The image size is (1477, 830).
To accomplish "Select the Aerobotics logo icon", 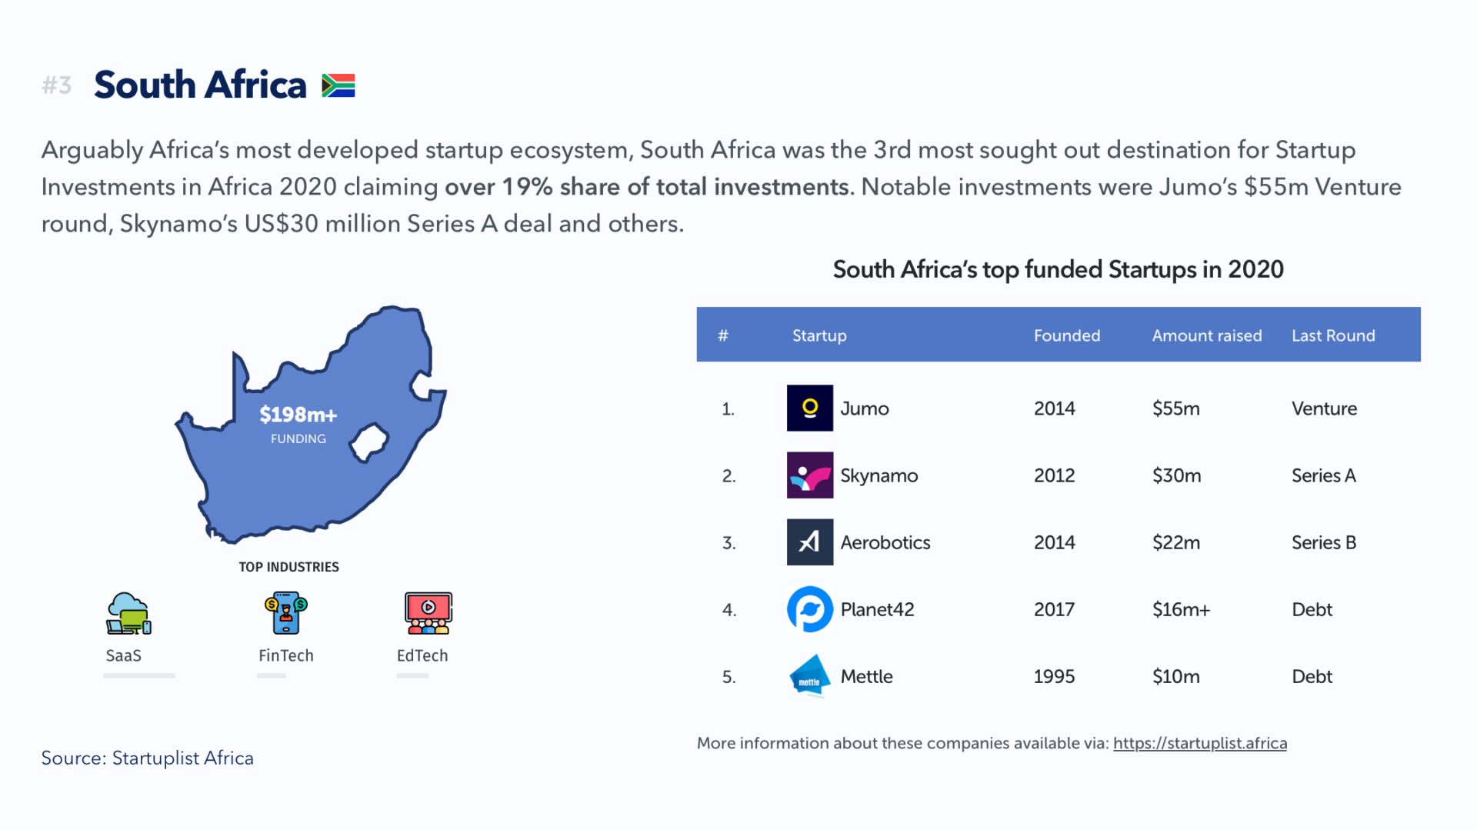I will point(809,542).
